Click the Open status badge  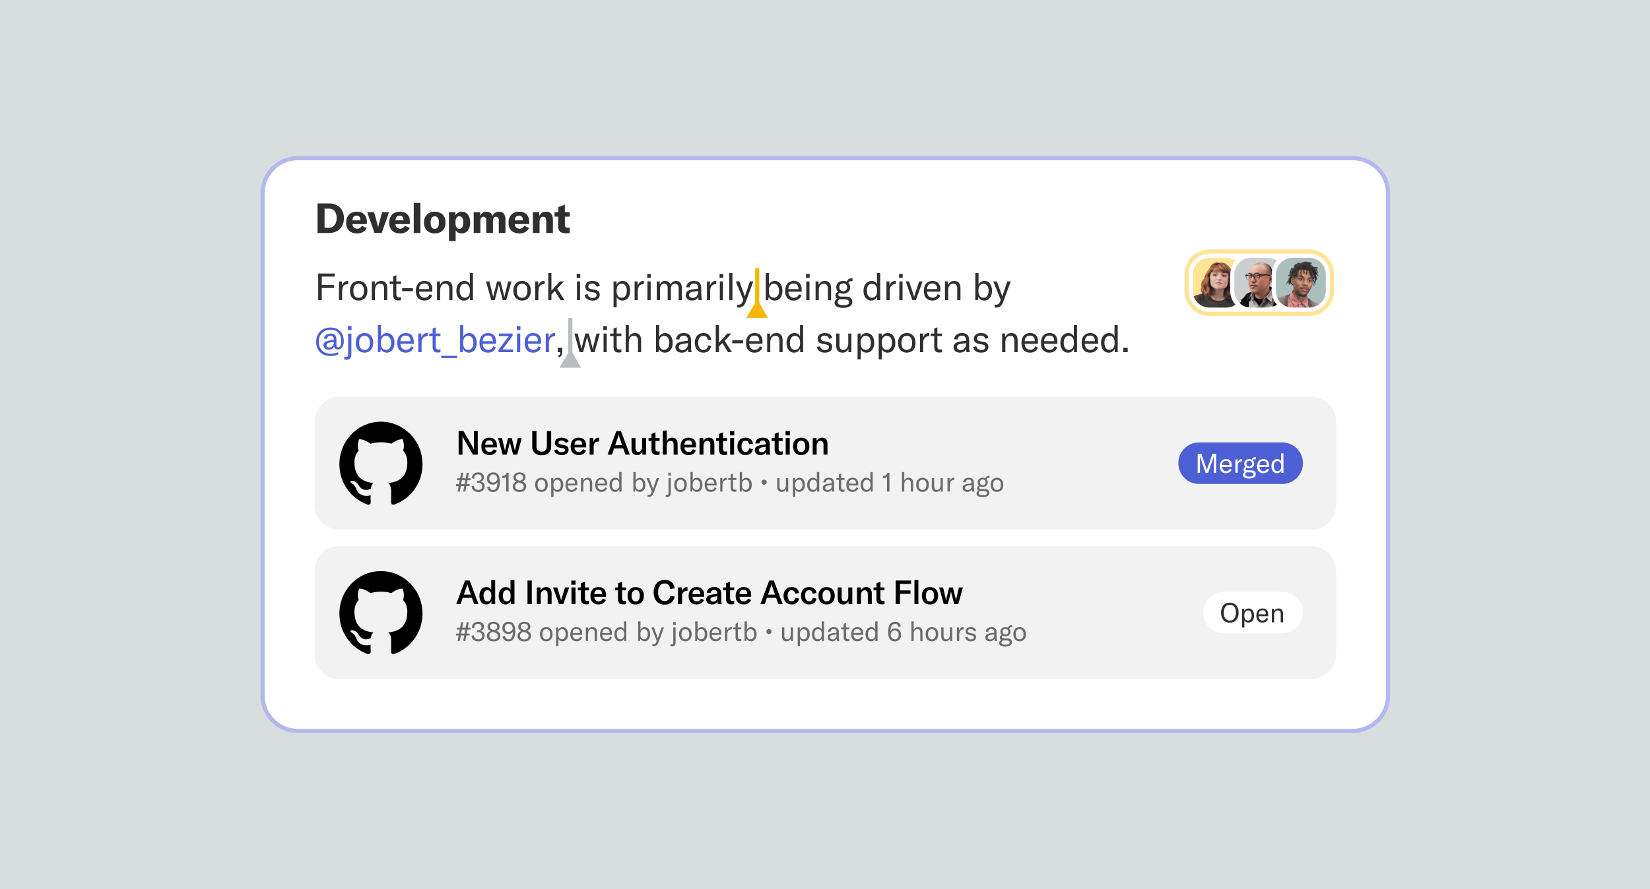tap(1252, 613)
